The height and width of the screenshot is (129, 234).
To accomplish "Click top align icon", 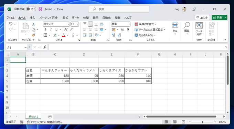I will (x=85, y=24).
